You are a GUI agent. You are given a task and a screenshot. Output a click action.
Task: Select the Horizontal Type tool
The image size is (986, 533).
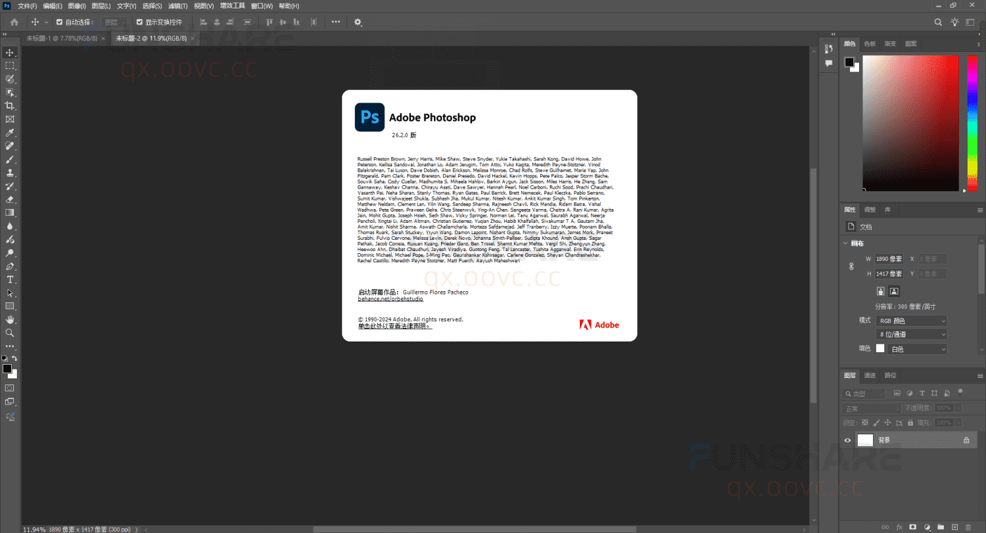tap(10, 279)
